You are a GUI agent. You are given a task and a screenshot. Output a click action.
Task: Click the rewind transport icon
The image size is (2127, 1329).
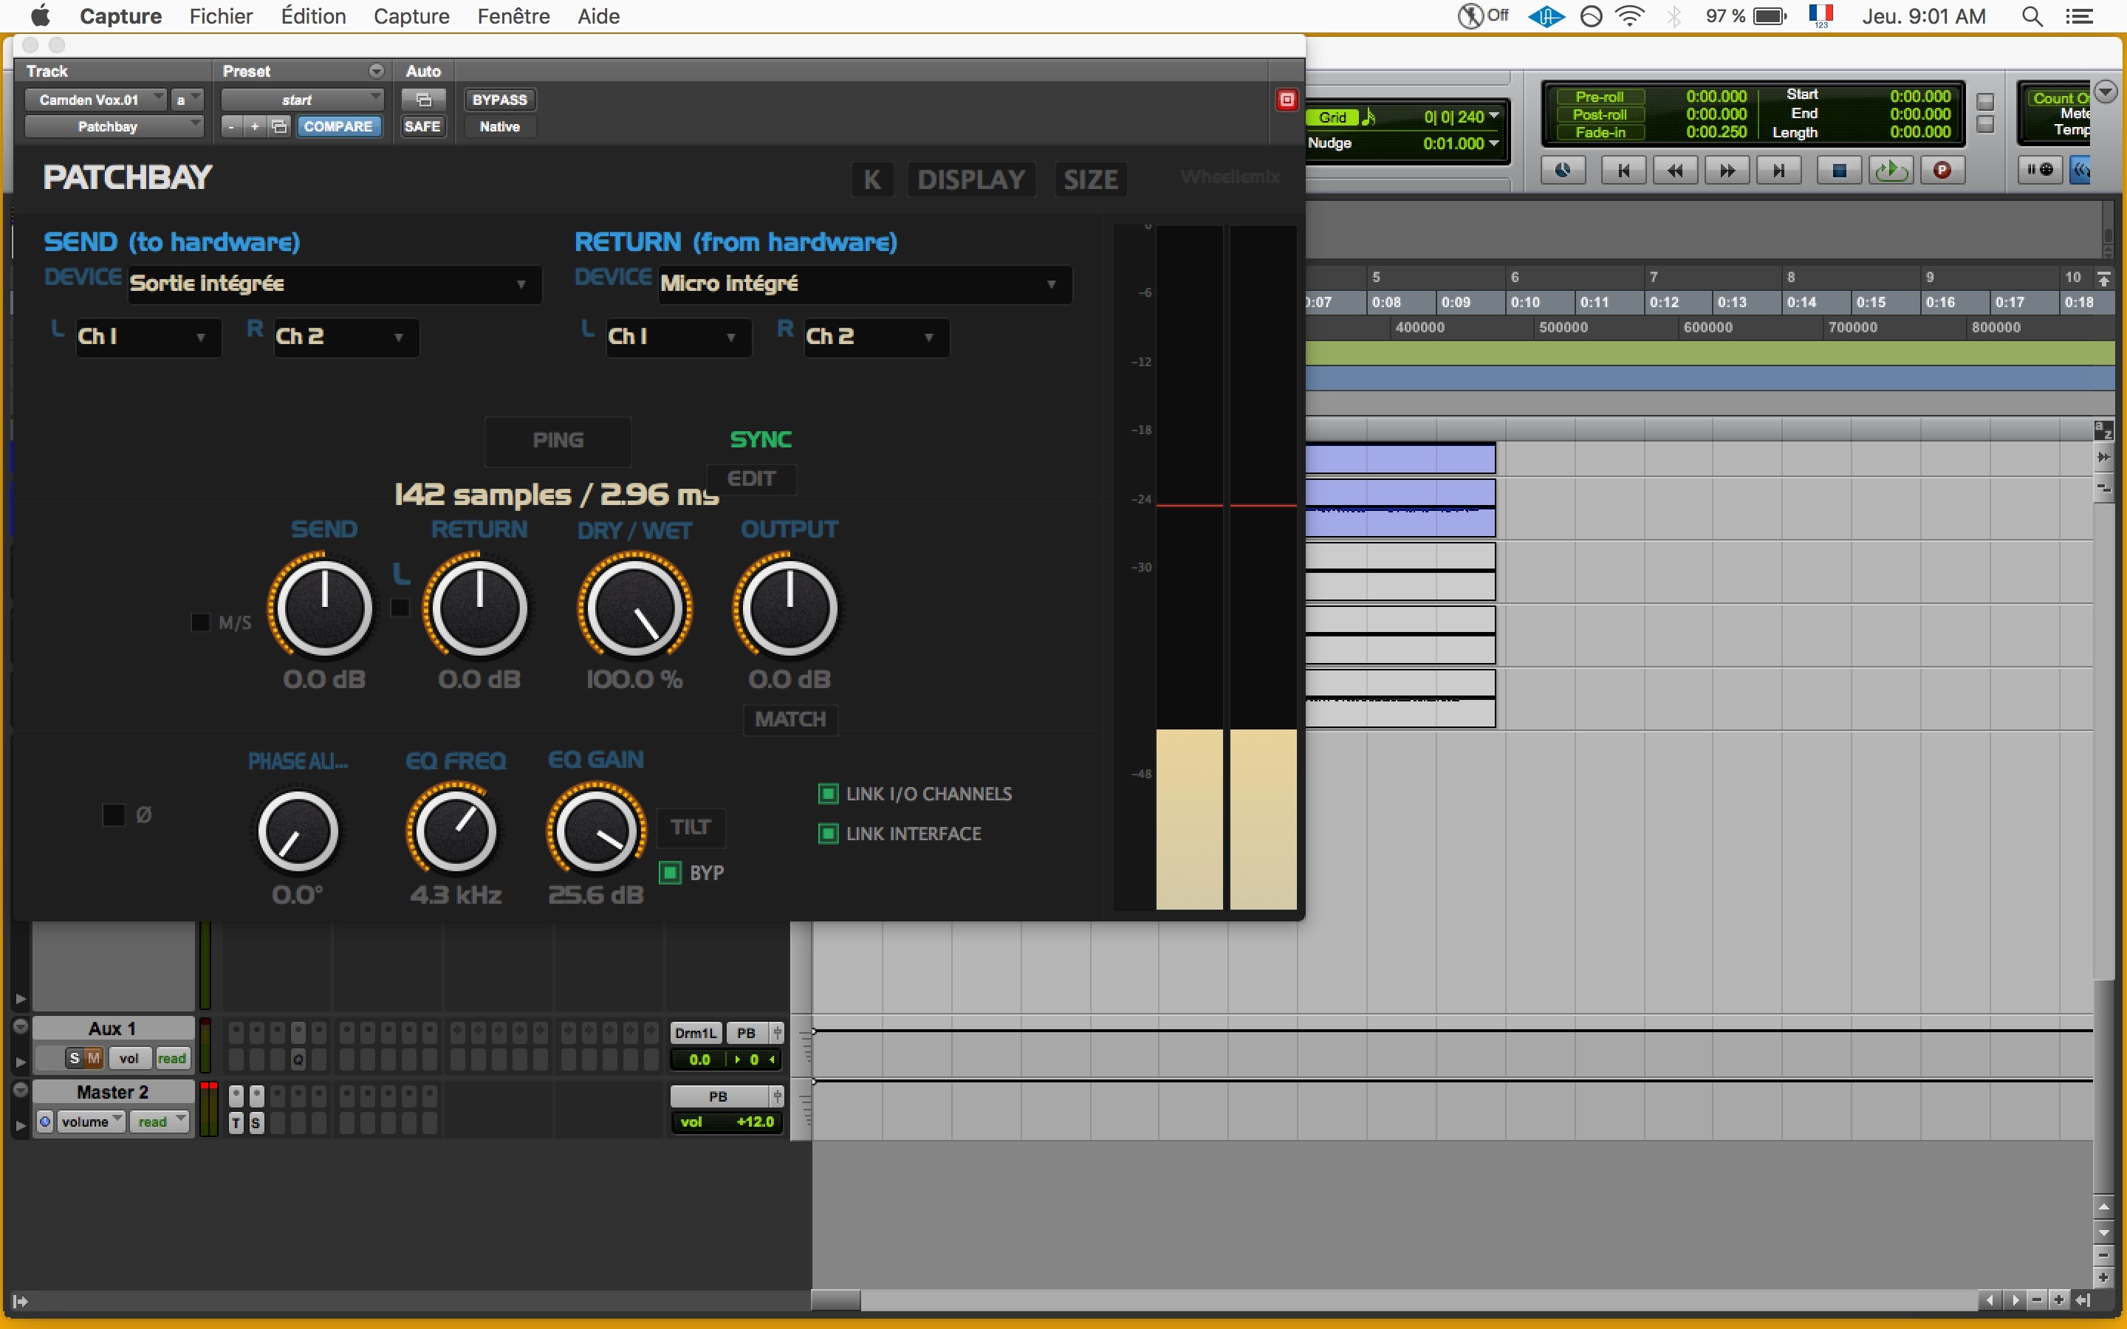coord(1675,171)
